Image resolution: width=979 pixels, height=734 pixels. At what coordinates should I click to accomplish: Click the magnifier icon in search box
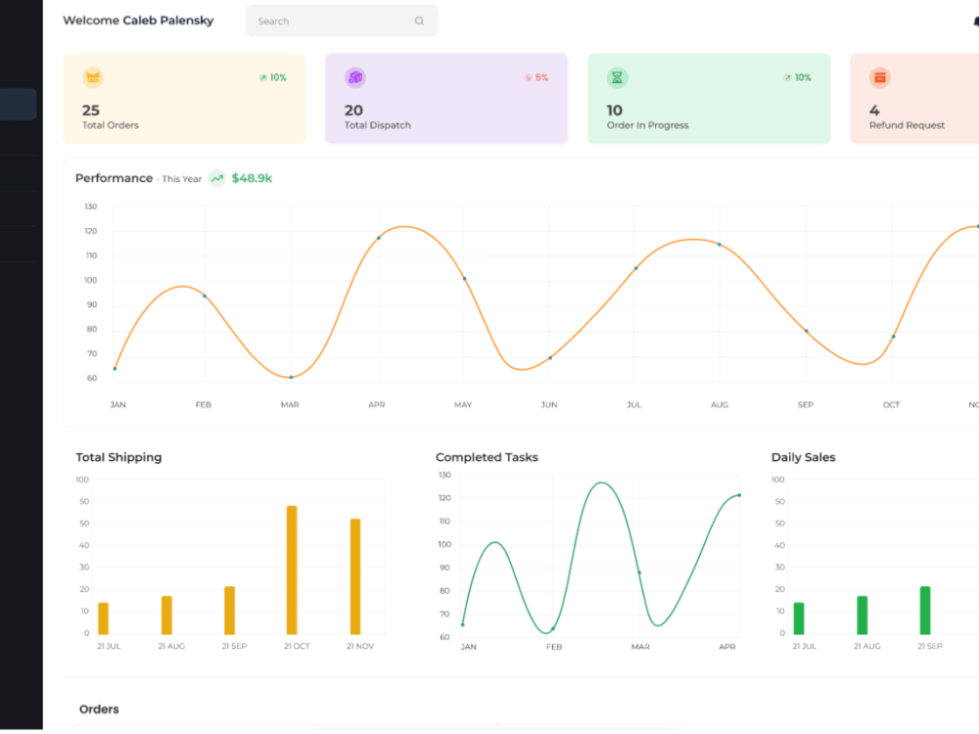tap(419, 21)
